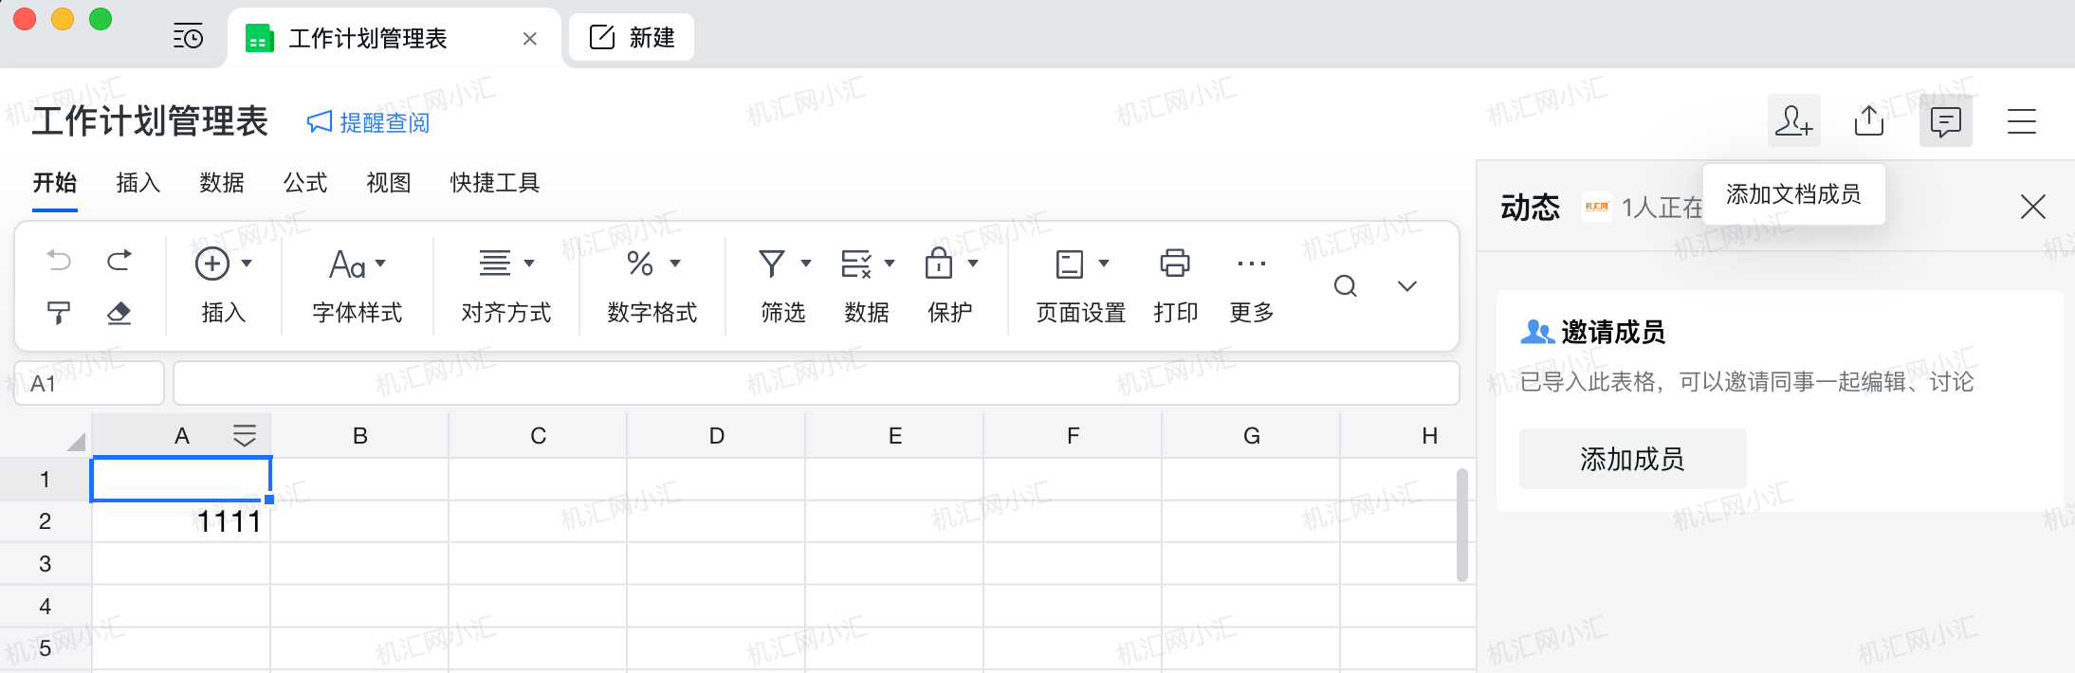Collapse the toolbar with the chevron
2075x673 pixels.
pyautogui.click(x=1407, y=286)
